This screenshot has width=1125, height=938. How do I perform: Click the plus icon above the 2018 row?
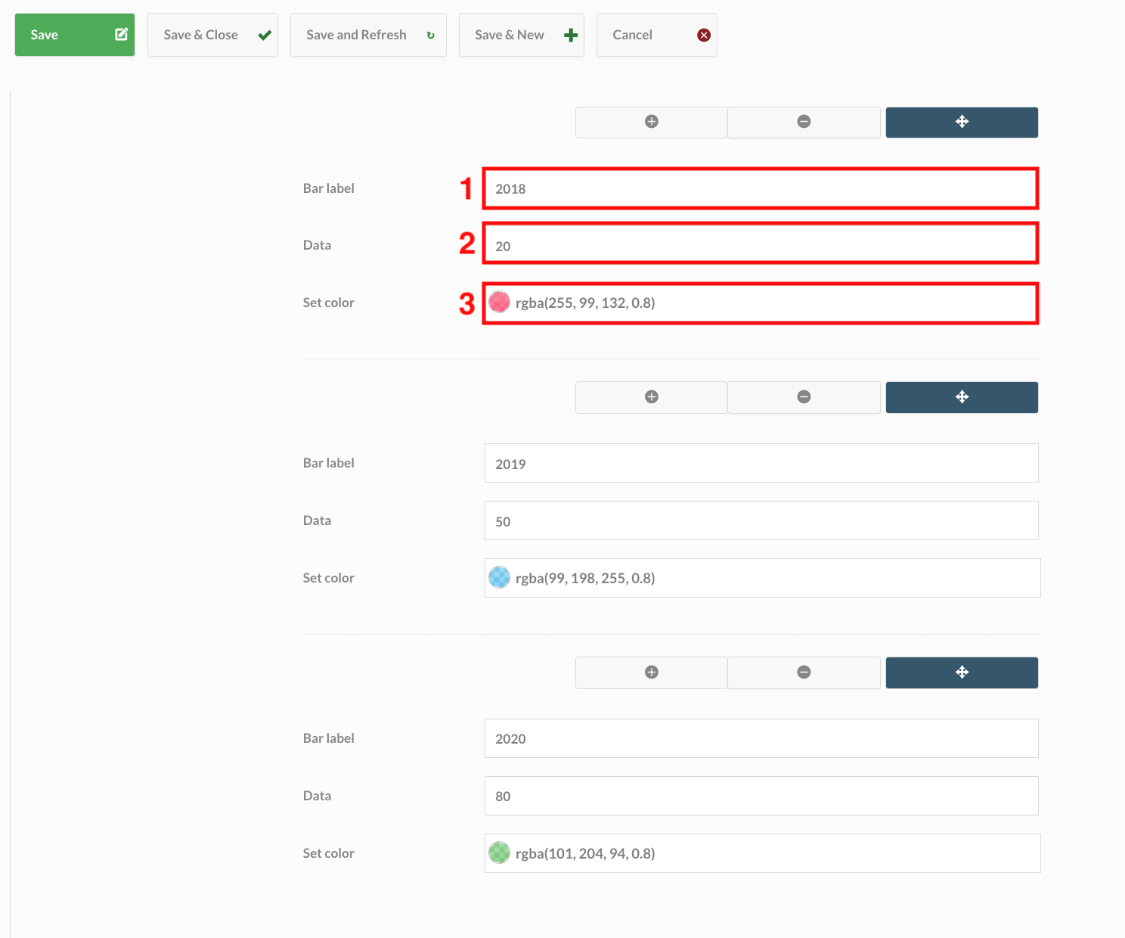[x=651, y=122]
